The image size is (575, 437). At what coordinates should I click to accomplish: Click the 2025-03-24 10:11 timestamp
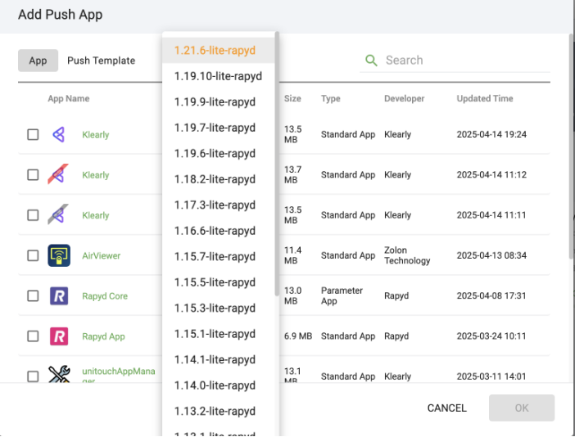[491, 336]
